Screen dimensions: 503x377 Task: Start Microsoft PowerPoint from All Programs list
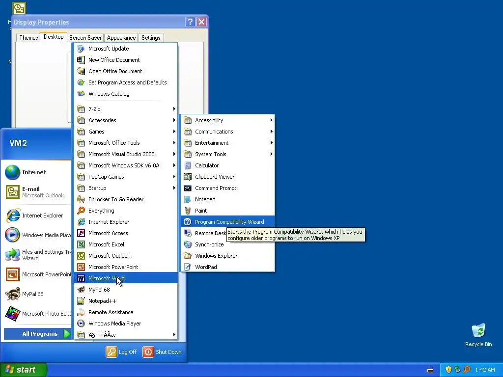tap(126, 267)
